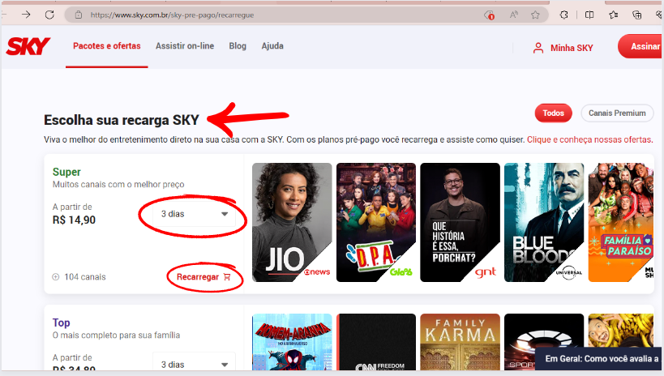Click the red Assinar button
664x376 pixels.
(x=641, y=46)
